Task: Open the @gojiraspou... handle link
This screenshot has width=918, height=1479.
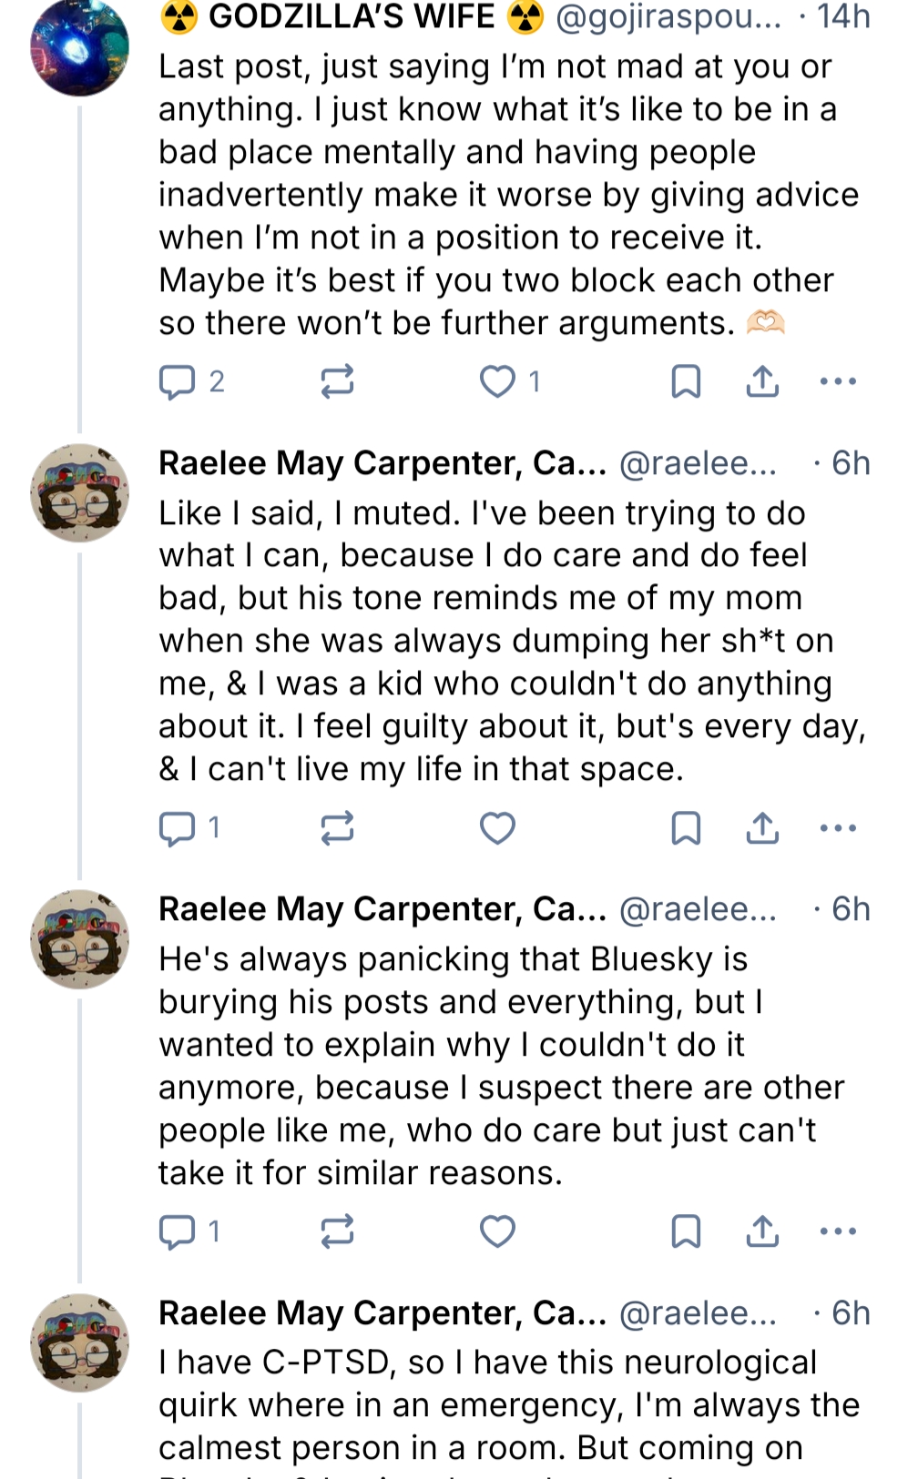Action: [x=668, y=16]
